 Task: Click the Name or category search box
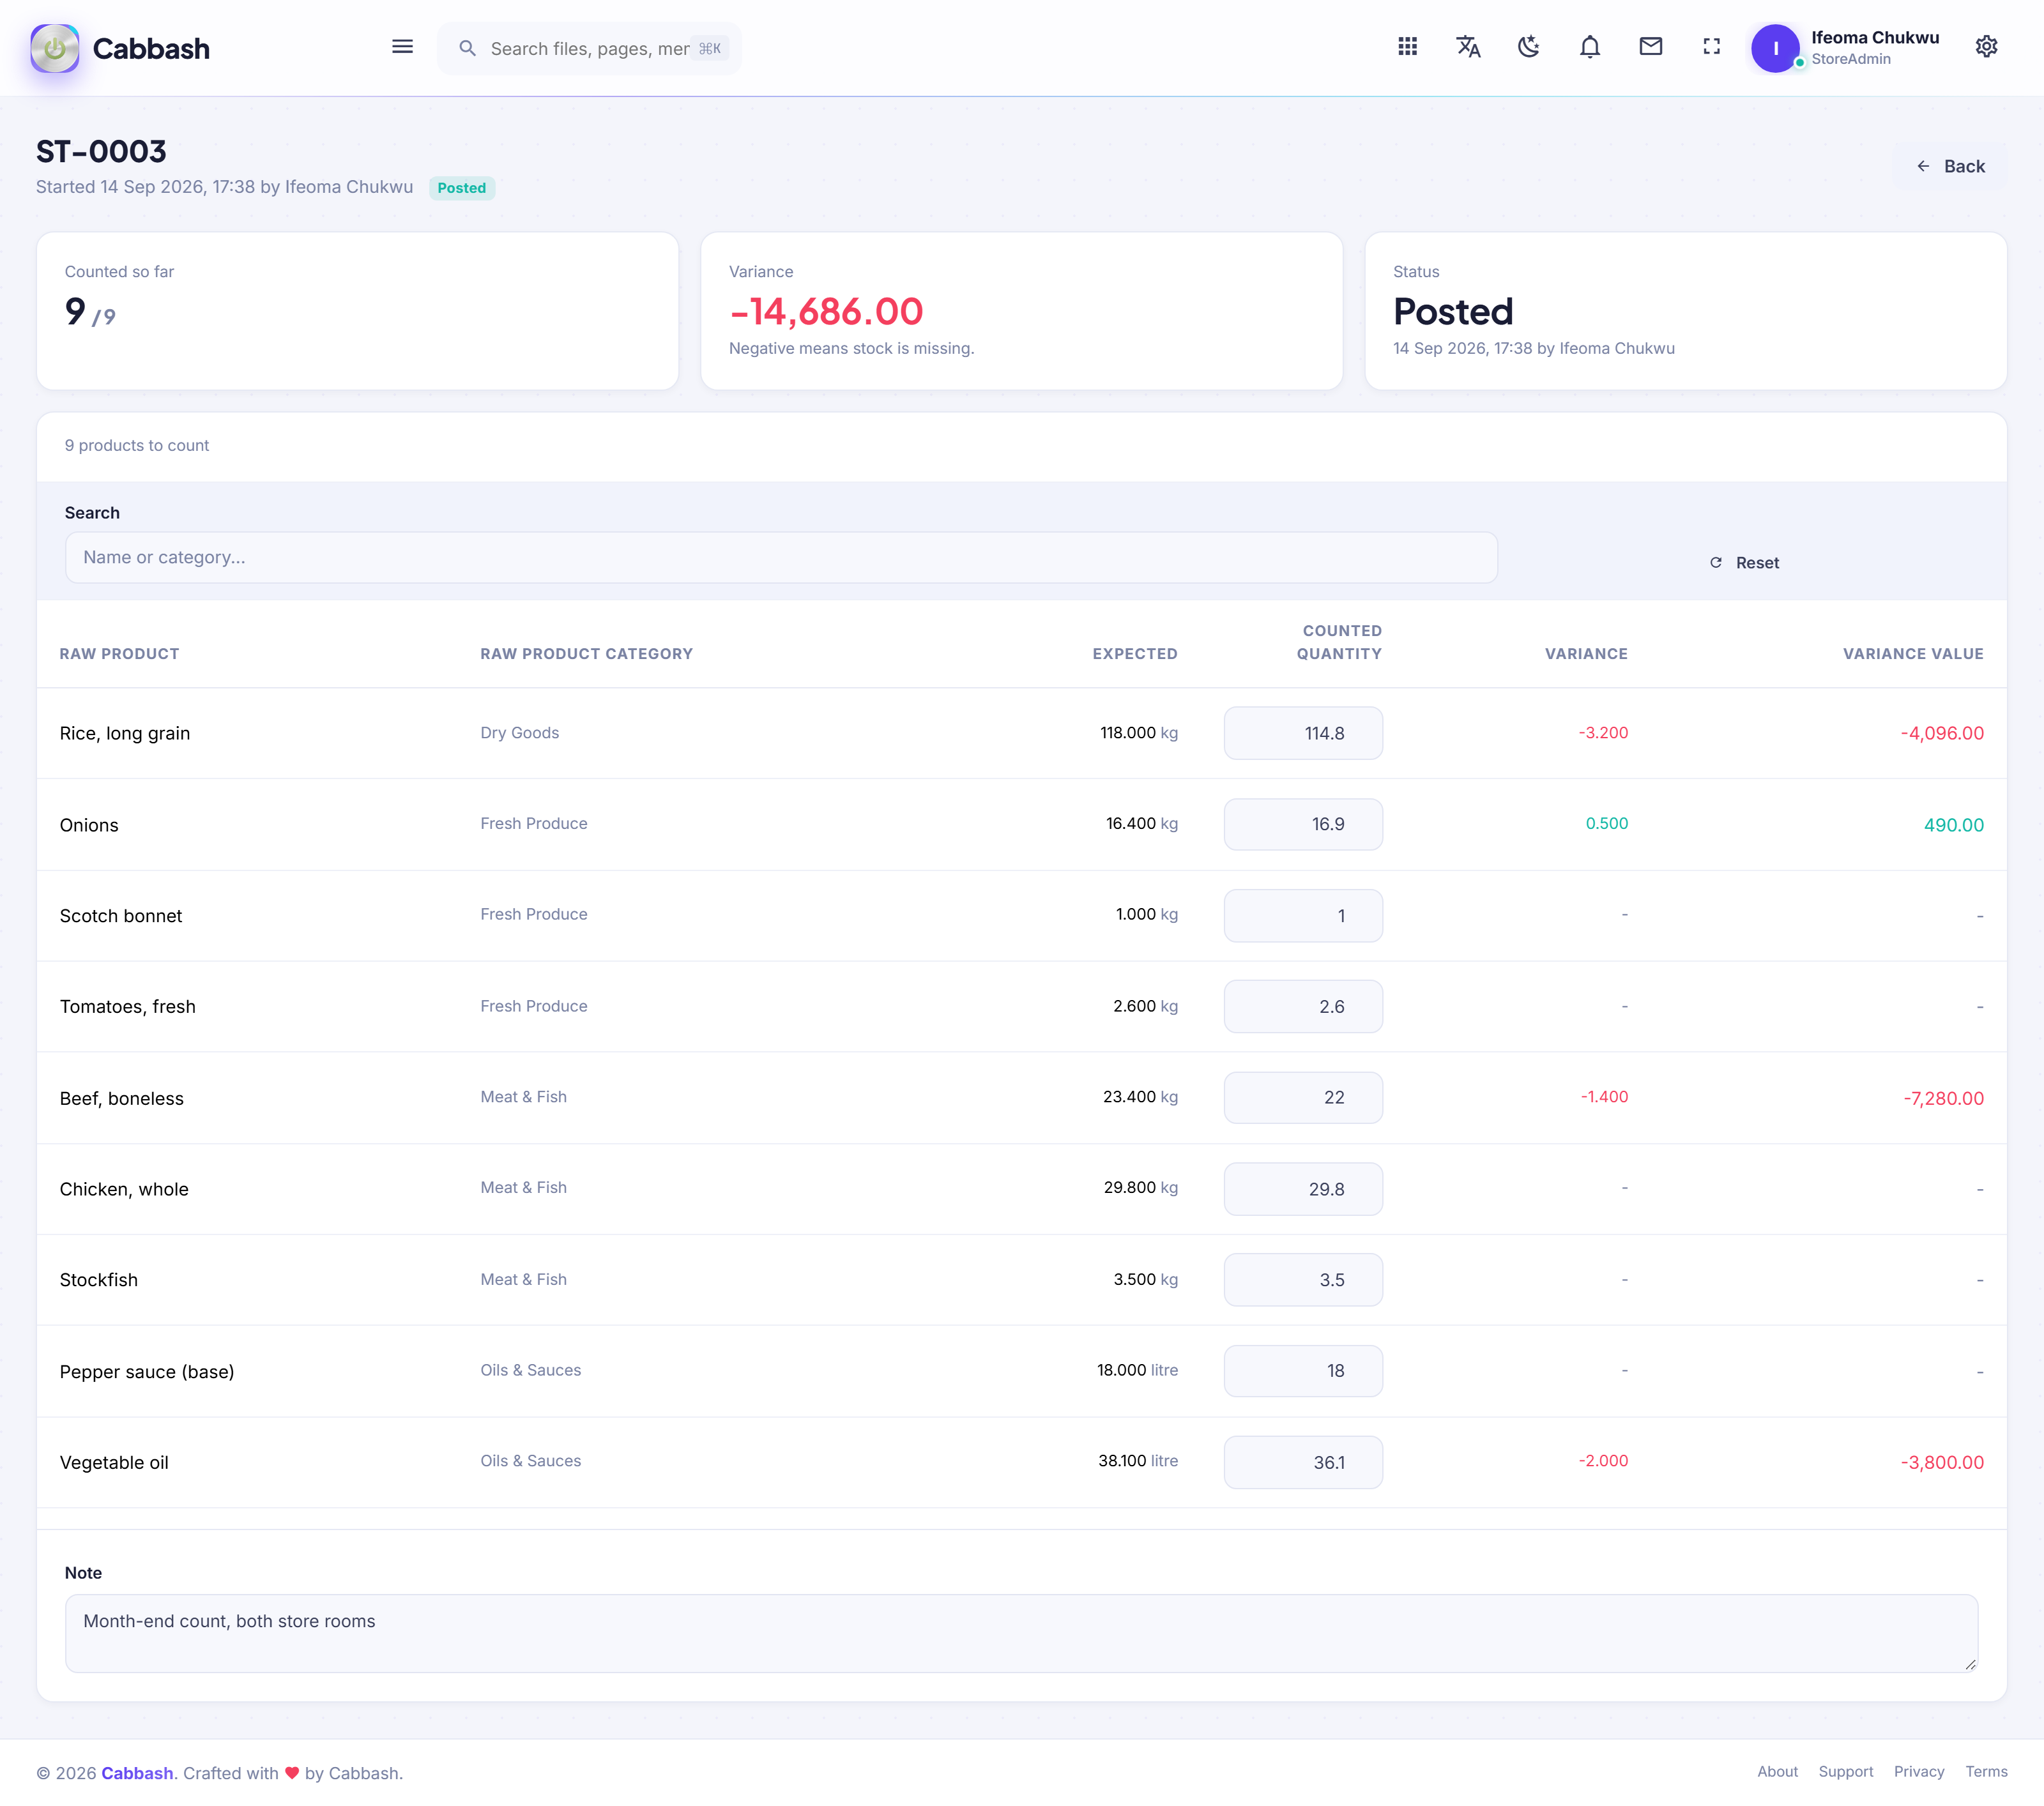point(781,557)
